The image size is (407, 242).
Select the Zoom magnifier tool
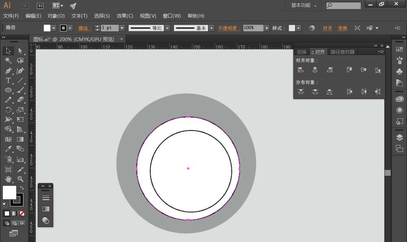coord(20,179)
